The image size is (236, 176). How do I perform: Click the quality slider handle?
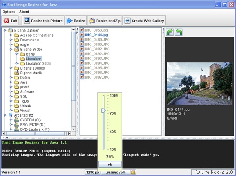tap(103, 111)
